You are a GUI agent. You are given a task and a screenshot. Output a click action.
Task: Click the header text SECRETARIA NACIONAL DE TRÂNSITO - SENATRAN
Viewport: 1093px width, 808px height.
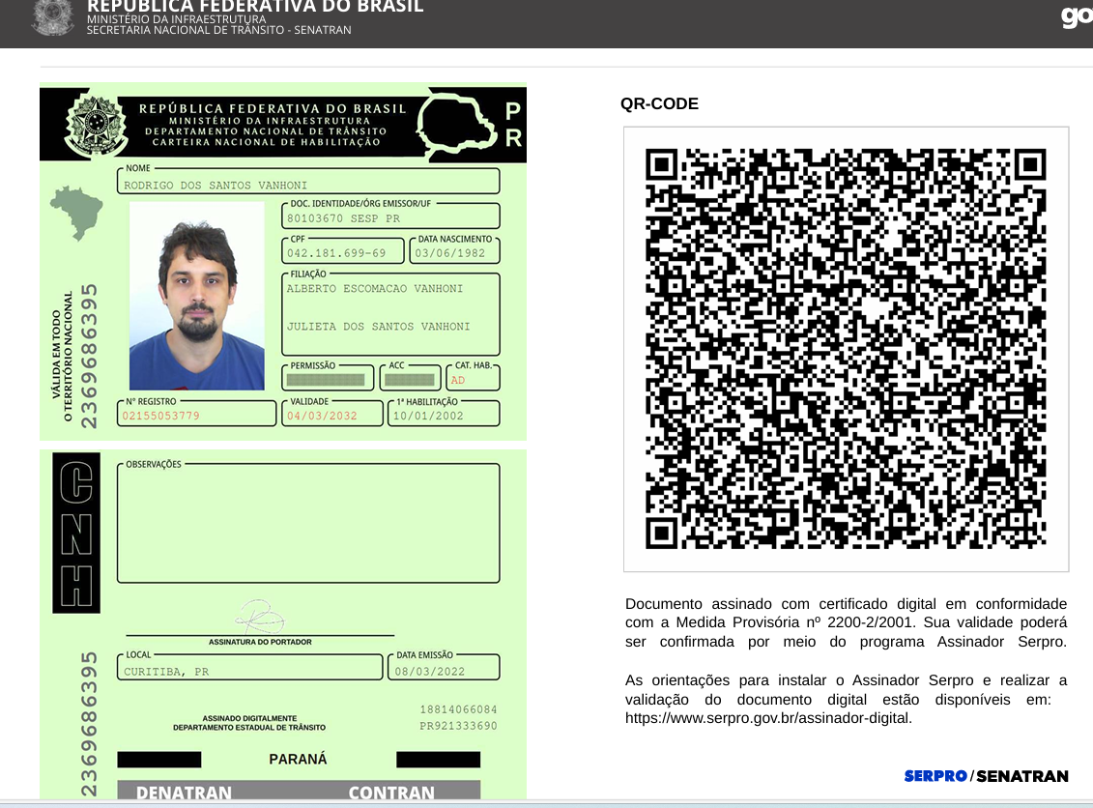(218, 30)
